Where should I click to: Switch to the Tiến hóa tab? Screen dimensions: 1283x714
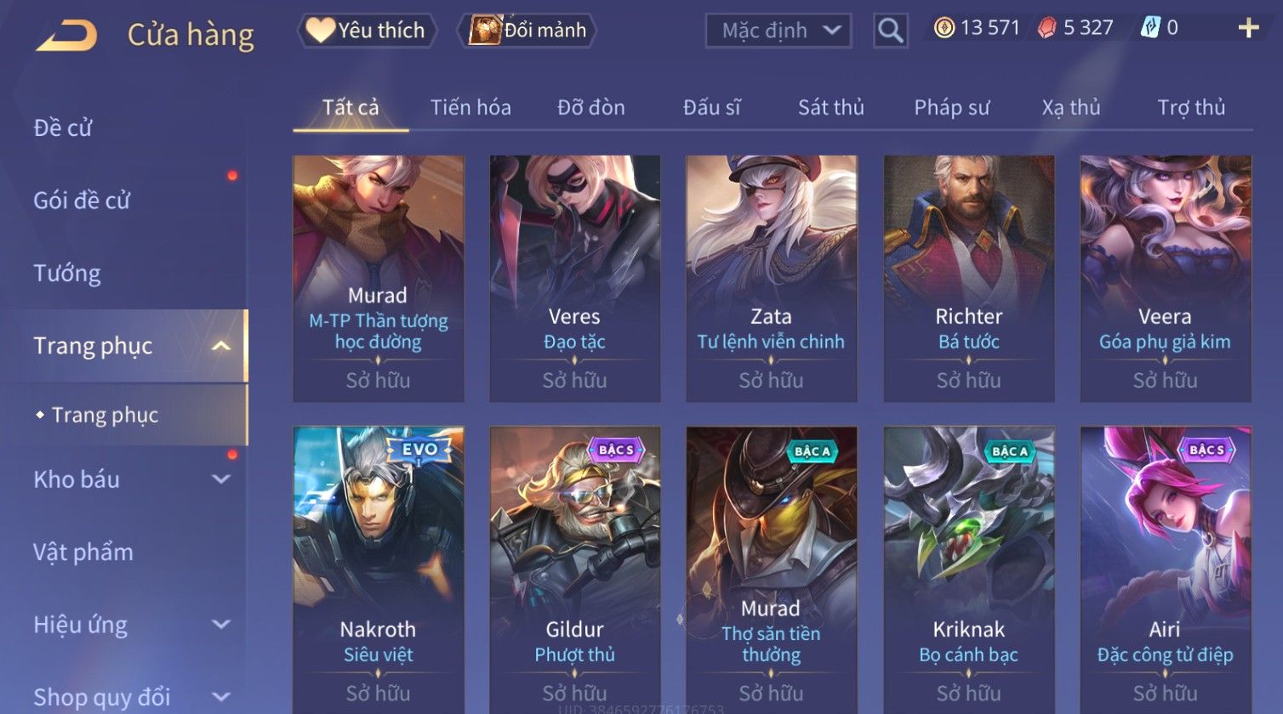(470, 107)
